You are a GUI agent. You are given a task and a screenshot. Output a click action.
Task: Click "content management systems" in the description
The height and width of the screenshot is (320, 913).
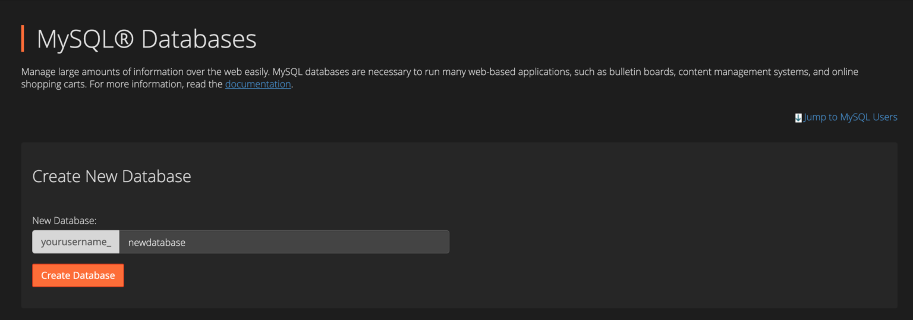coord(744,72)
